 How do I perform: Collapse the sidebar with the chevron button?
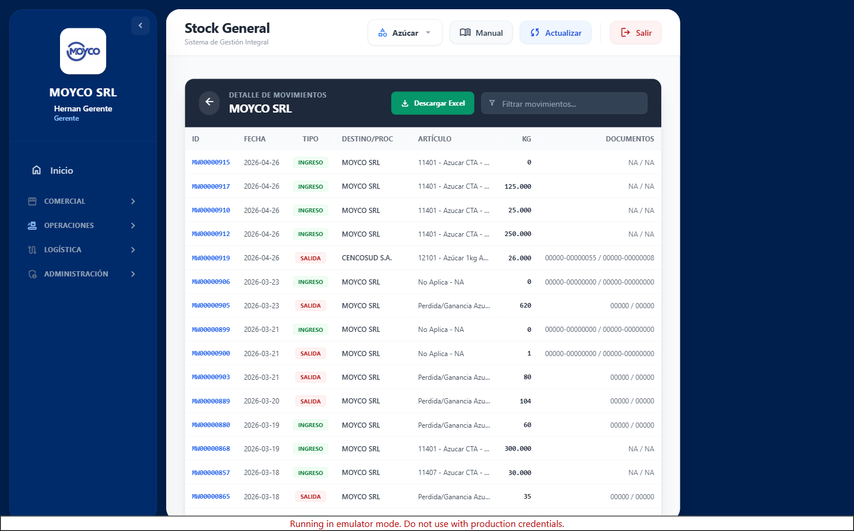tap(140, 25)
